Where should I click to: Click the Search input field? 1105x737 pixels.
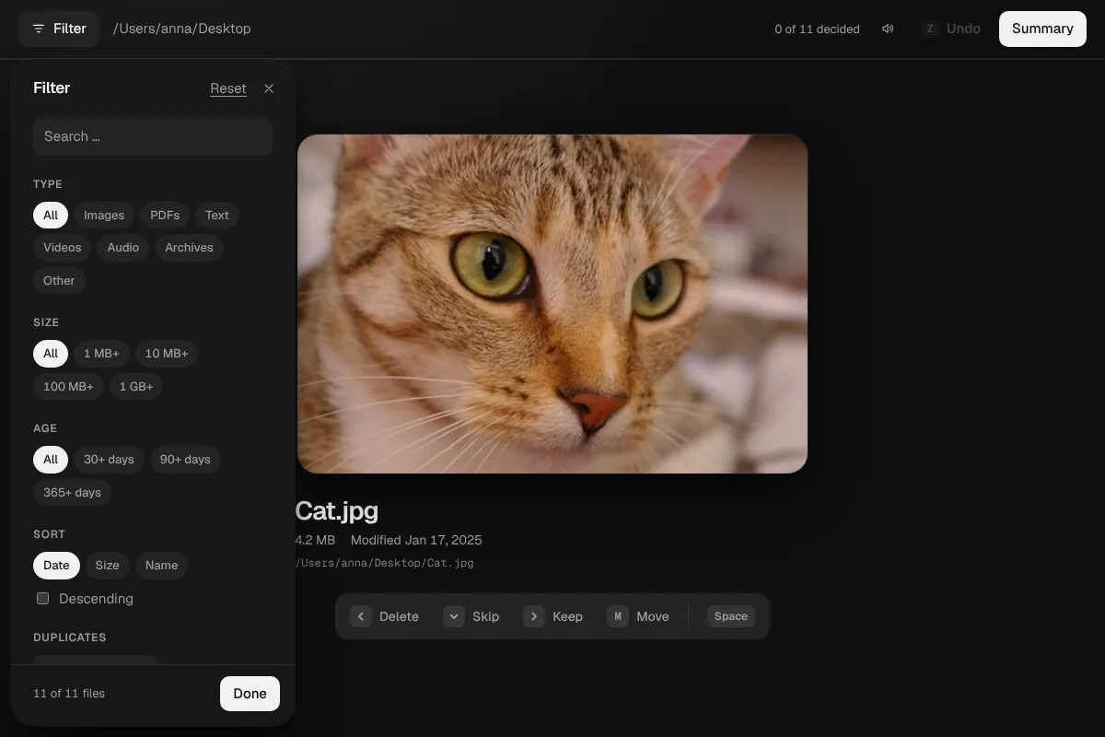click(x=153, y=136)
